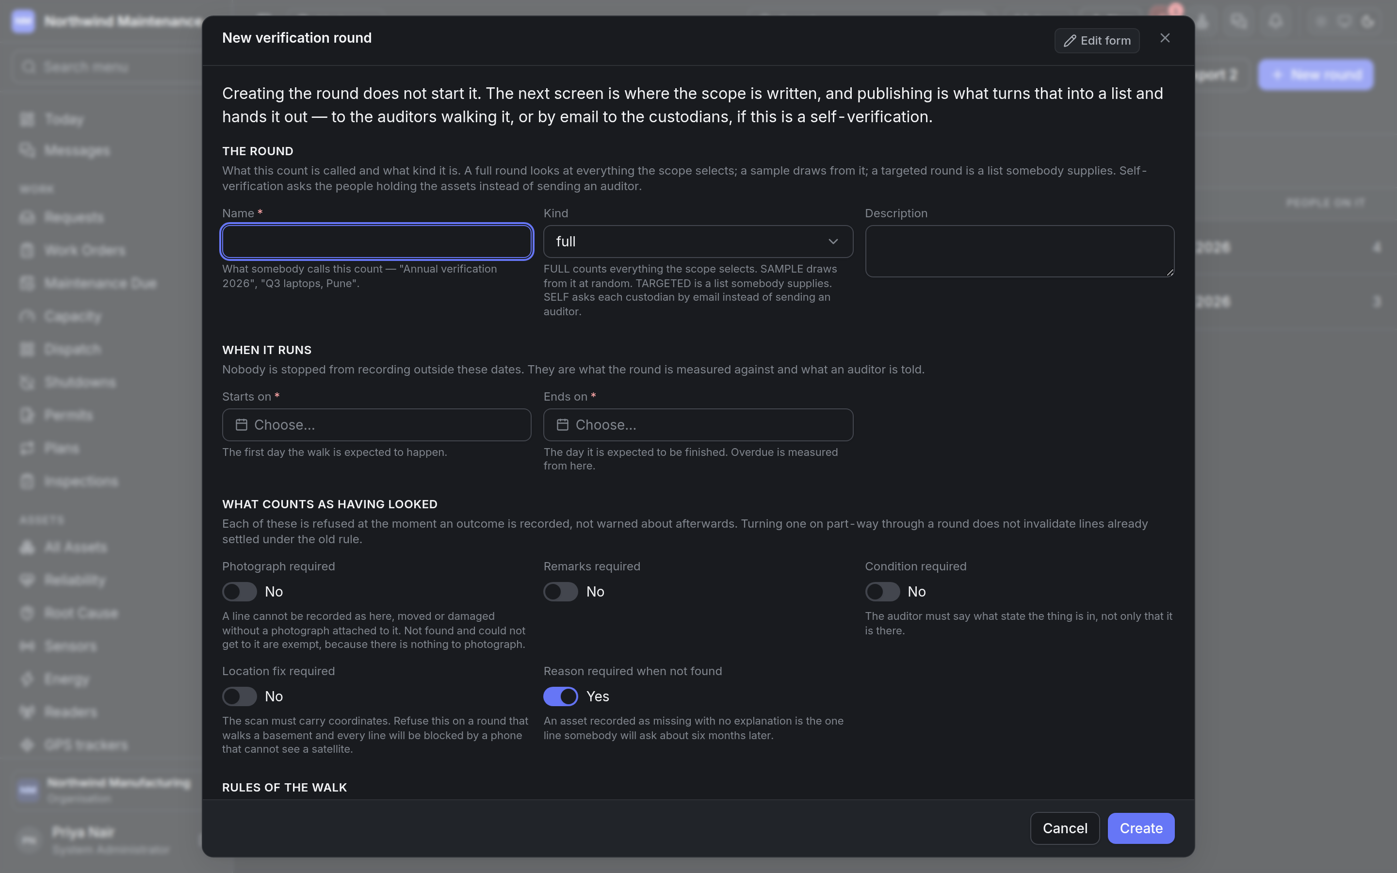The image size is (1397, 873).
Task: Click the Permits document icon
Action: [27, 415]
